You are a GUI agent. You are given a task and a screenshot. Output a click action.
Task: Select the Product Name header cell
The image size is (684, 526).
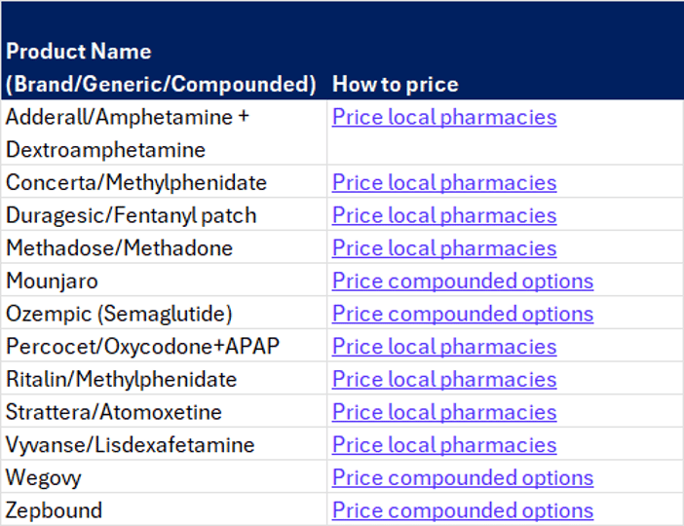pos(161,67)
